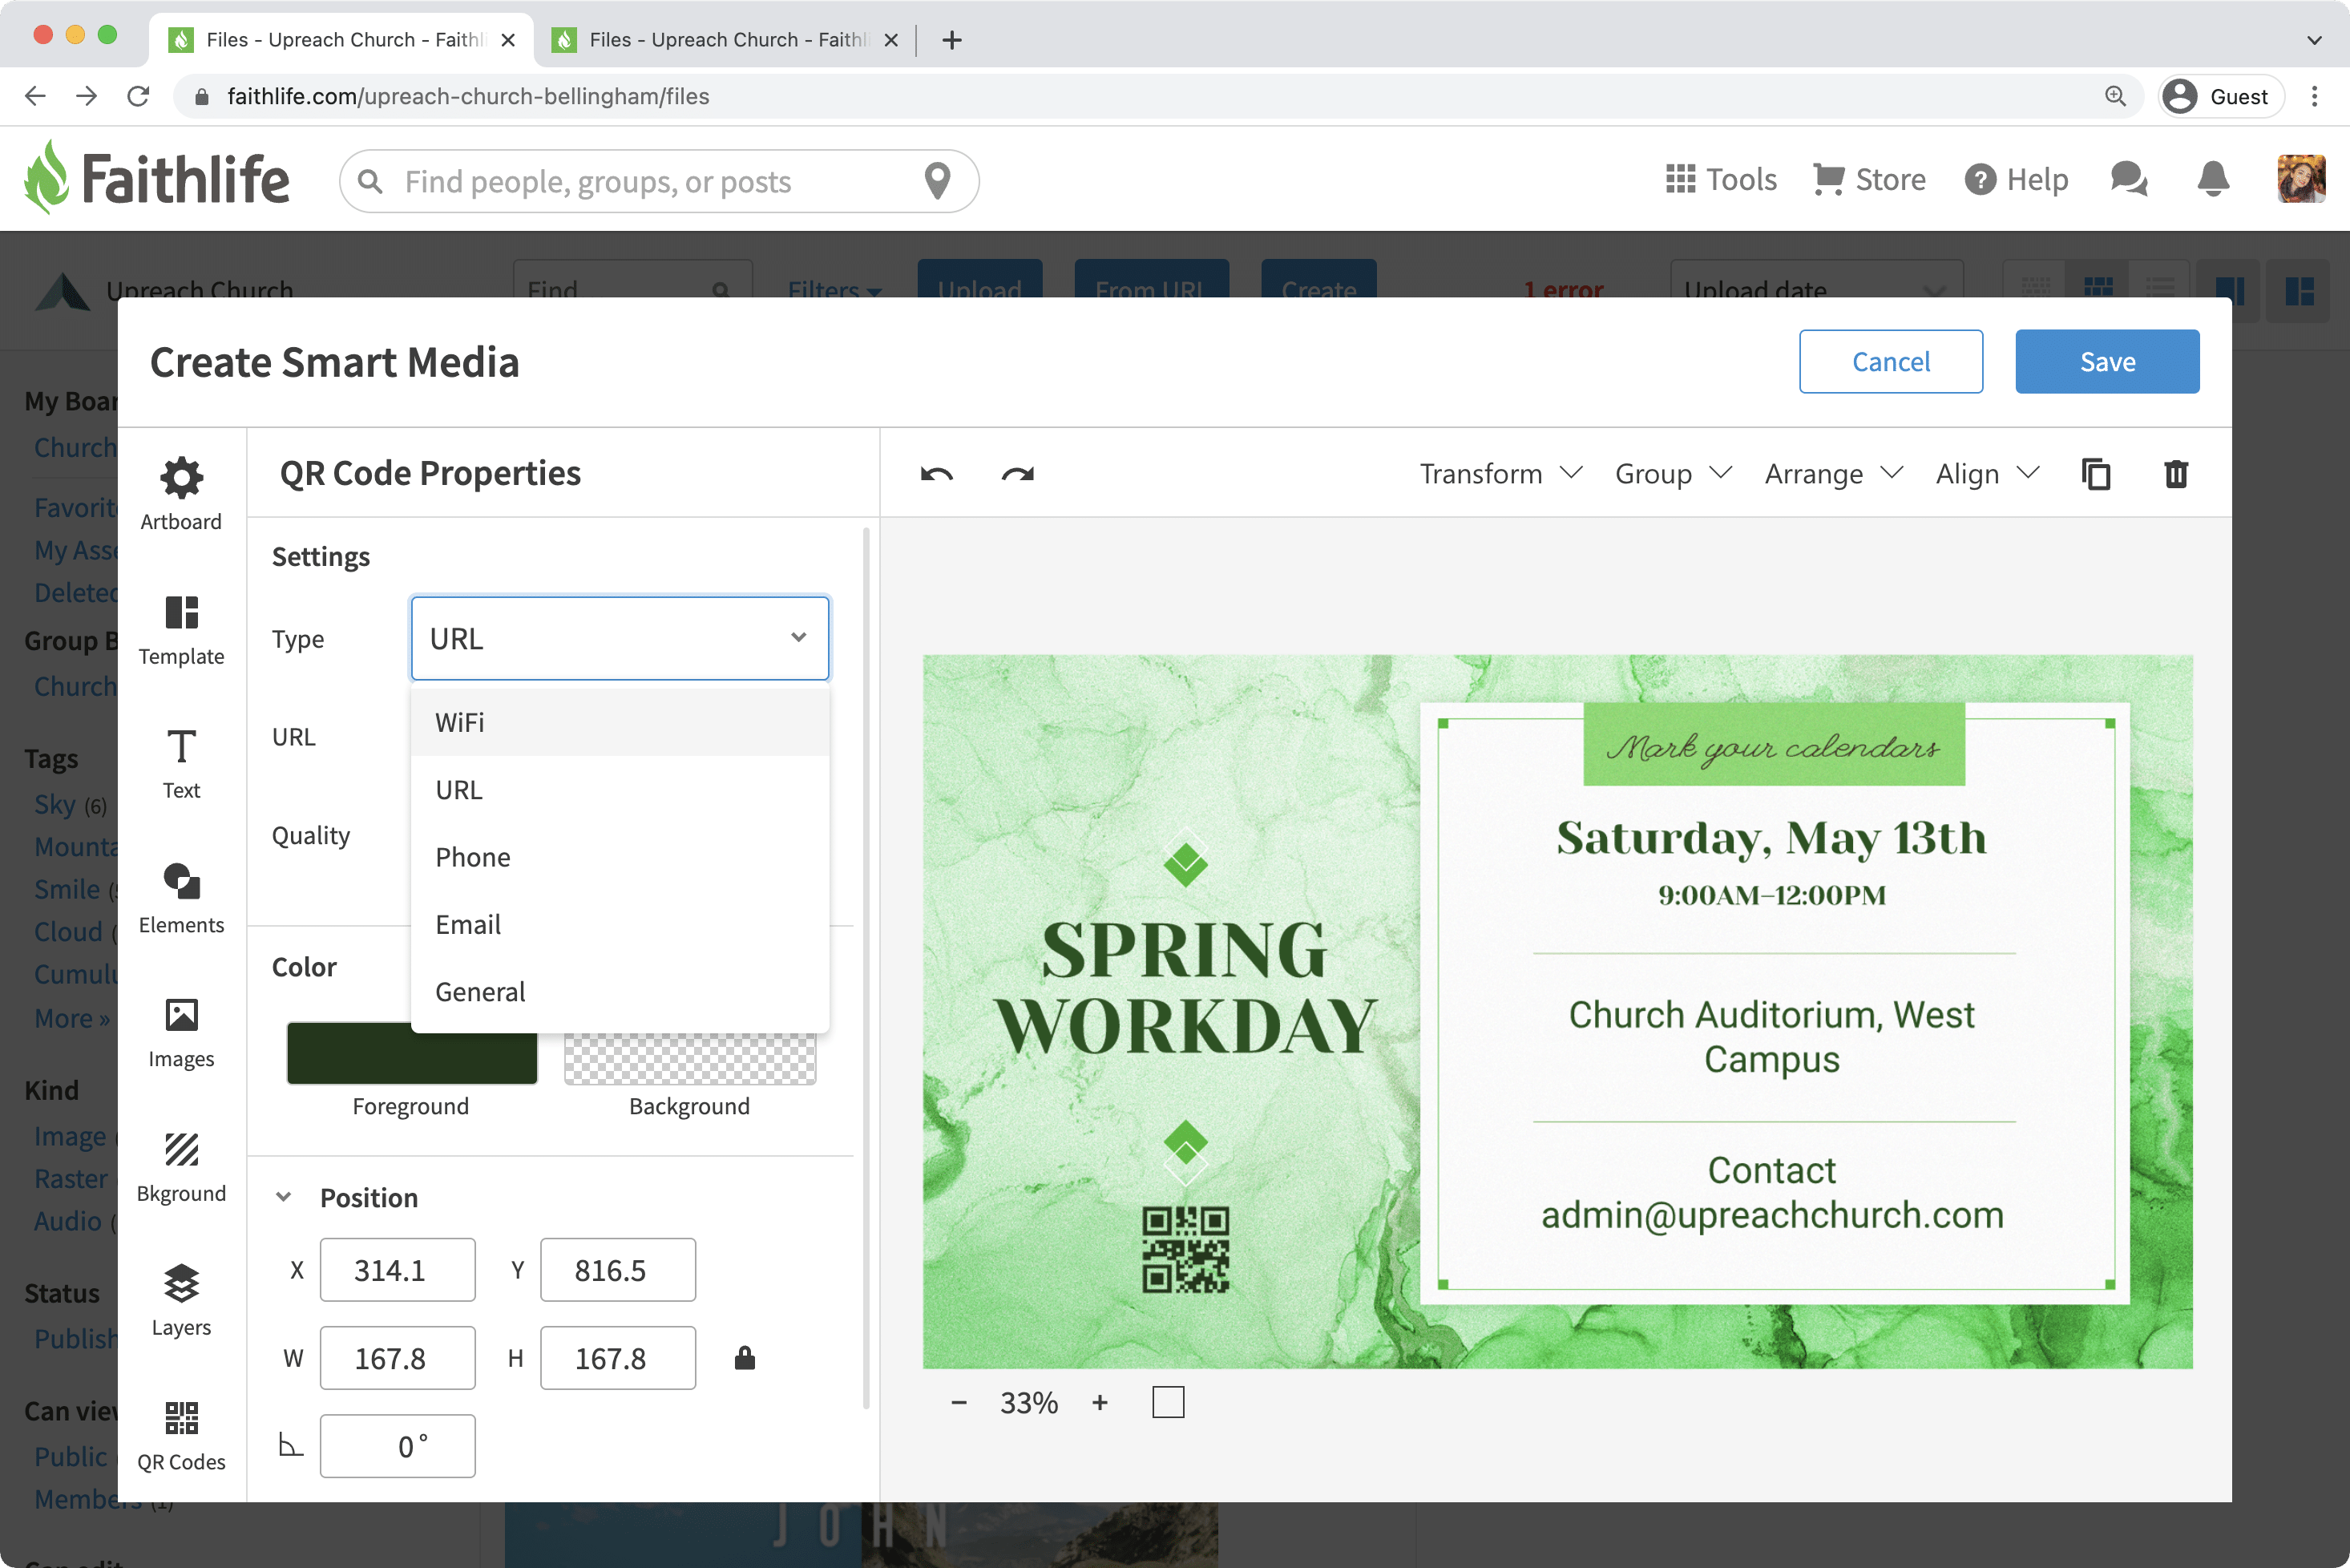Open the Bkground panel
This screenshot has width=2350, height=1568.
[181, 1167]
